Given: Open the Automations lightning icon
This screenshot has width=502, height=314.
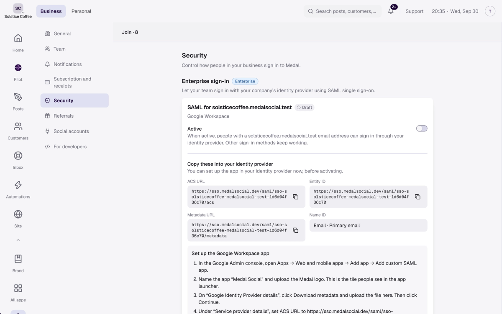Looking at the screenshot, I should pos(18,185).
